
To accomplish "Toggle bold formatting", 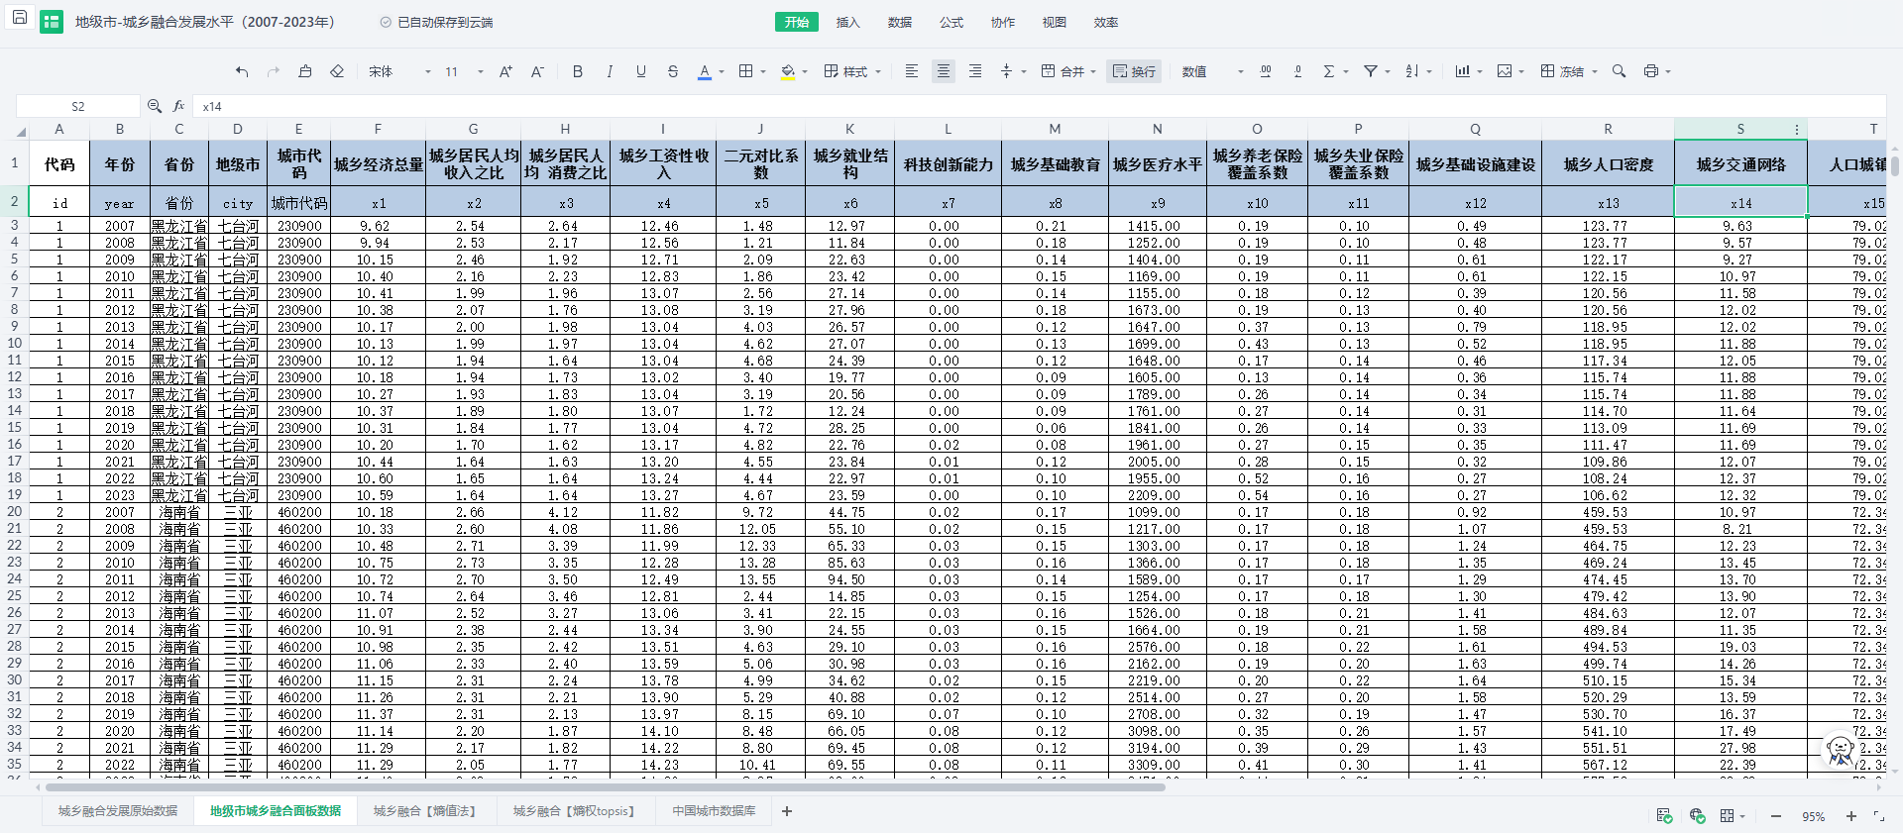I will click(577, 71).
